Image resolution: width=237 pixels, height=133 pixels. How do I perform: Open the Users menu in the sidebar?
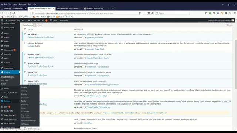click(x=6, y=89)
